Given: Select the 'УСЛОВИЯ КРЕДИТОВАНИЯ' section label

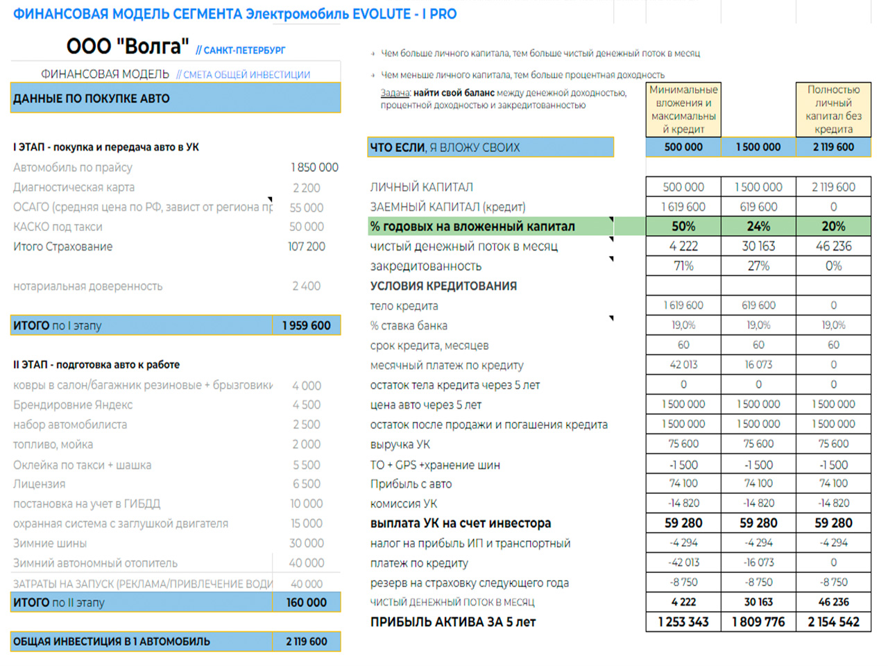Looking at the screenshot, I should pos(443,286).
